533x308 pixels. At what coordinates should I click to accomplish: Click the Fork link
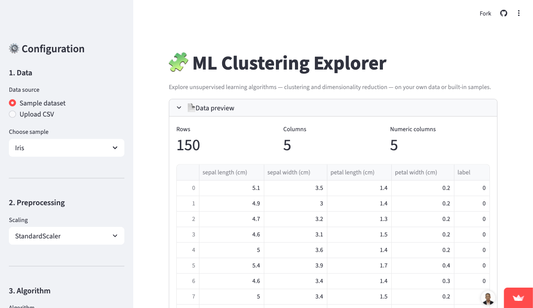[485, 13]
